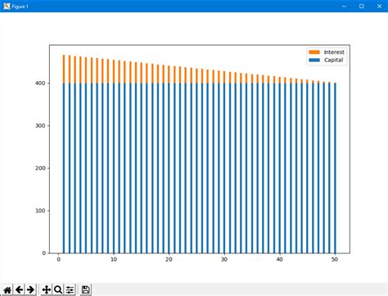Save the figure with the floppy icon
This screenshot has height=296, width=388.
coord(85,289)
